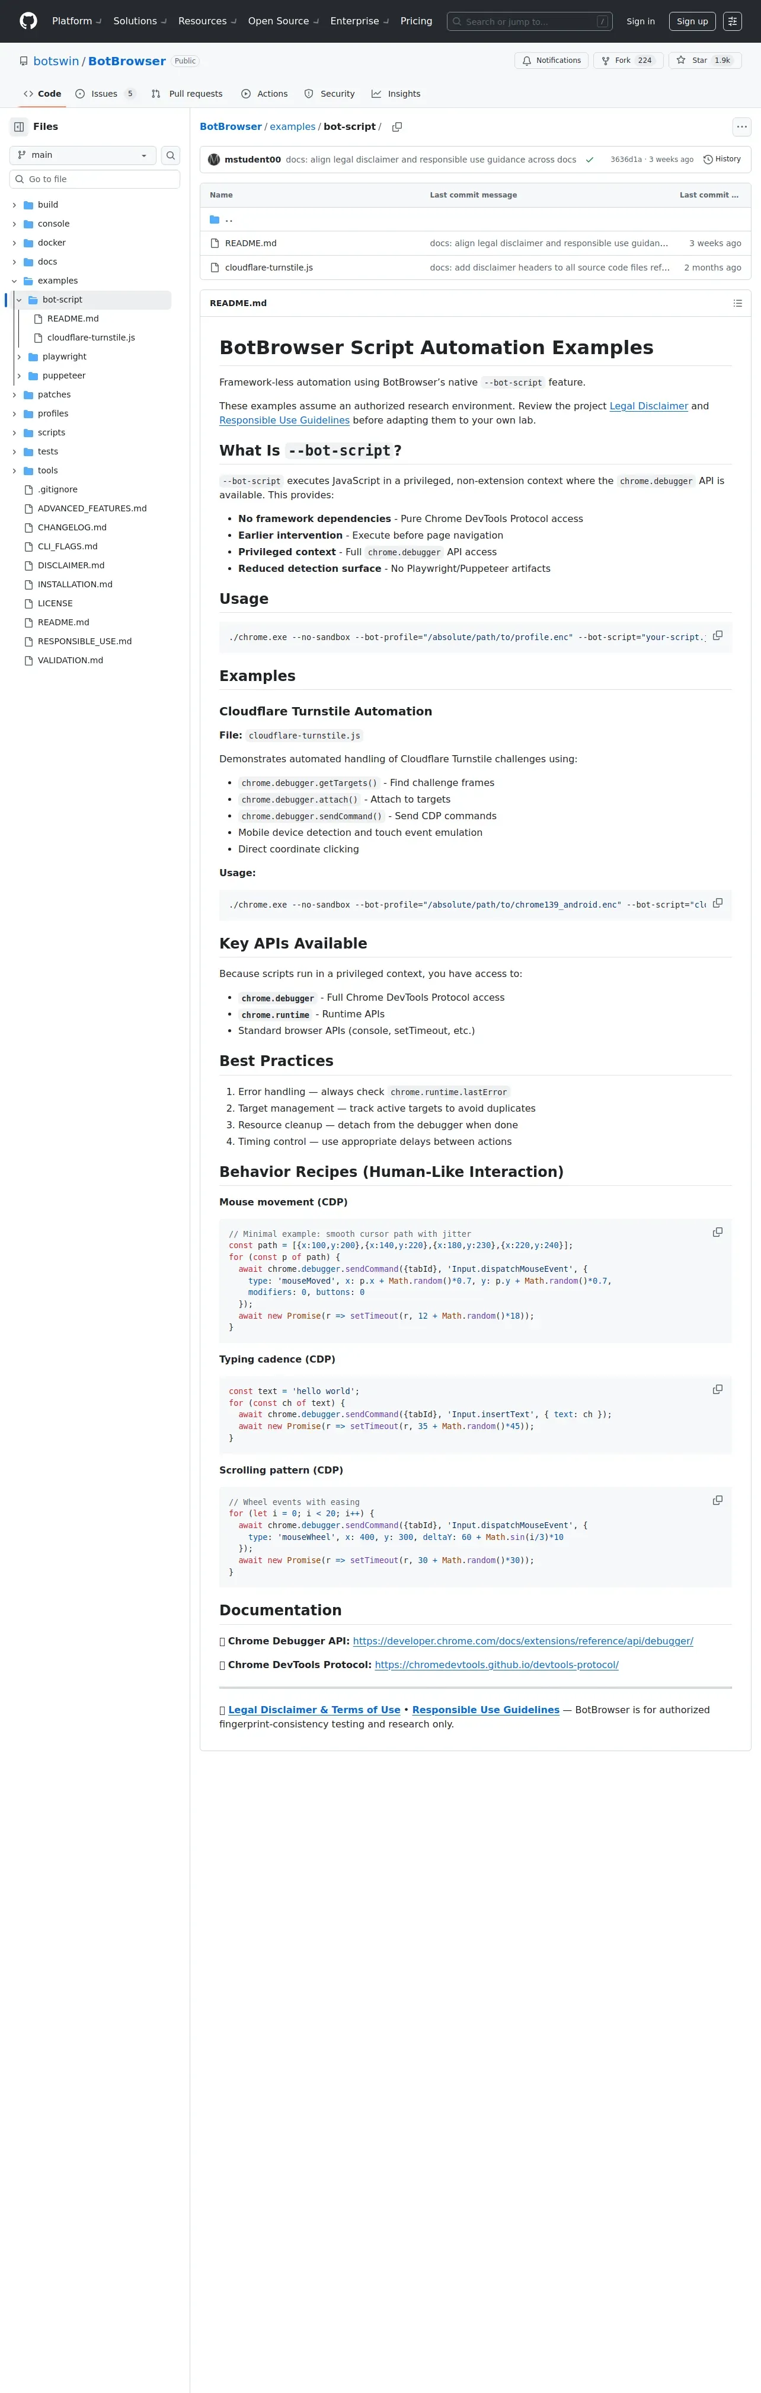Copy the Scrolling pattern code snippet
This screenshot has width=761, height=2393.
coord(717,1500)
